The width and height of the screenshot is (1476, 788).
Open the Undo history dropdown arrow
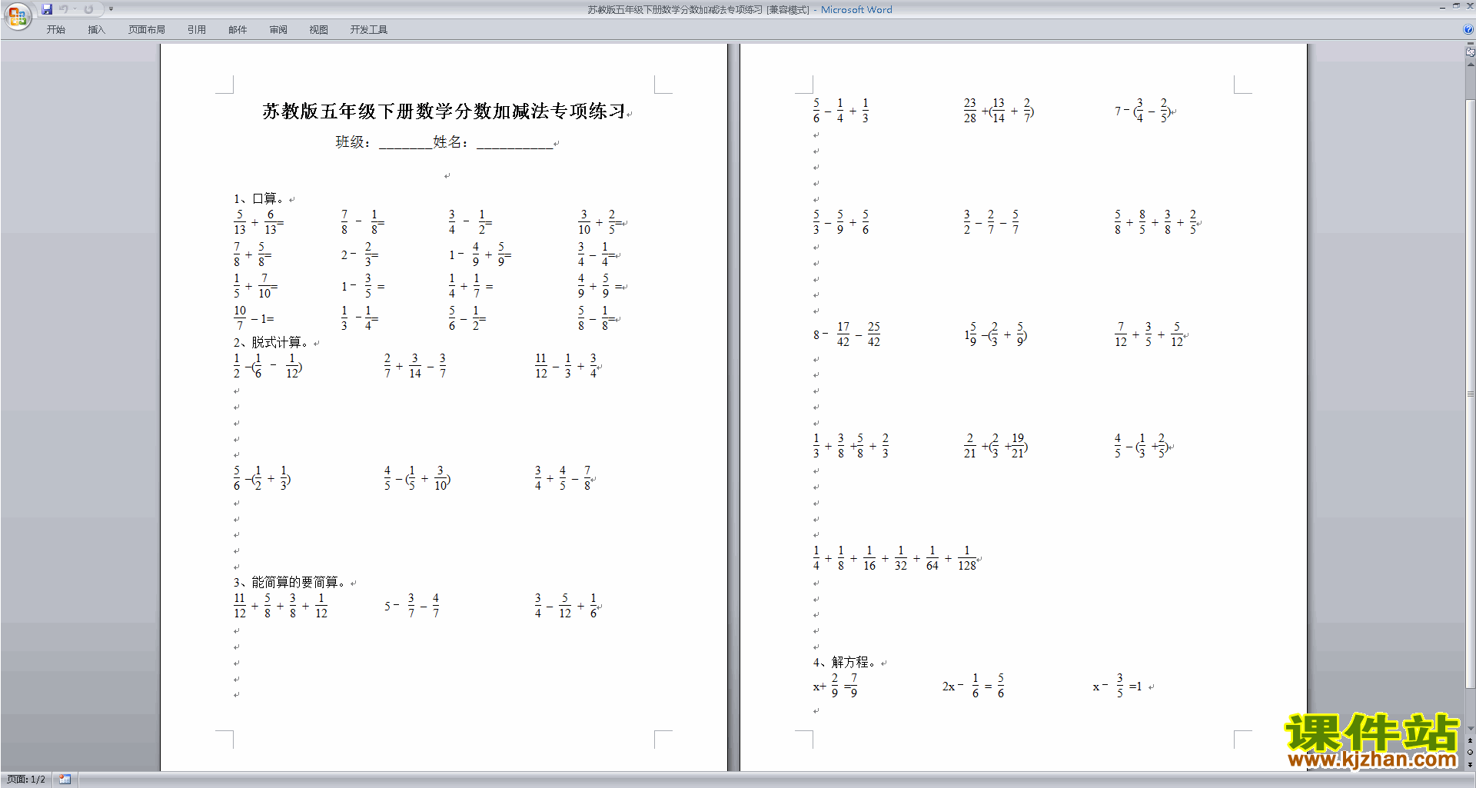click(75, 9)
